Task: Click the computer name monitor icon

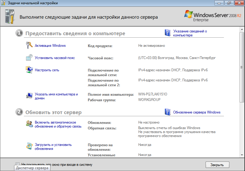Action: coord(29,95)
